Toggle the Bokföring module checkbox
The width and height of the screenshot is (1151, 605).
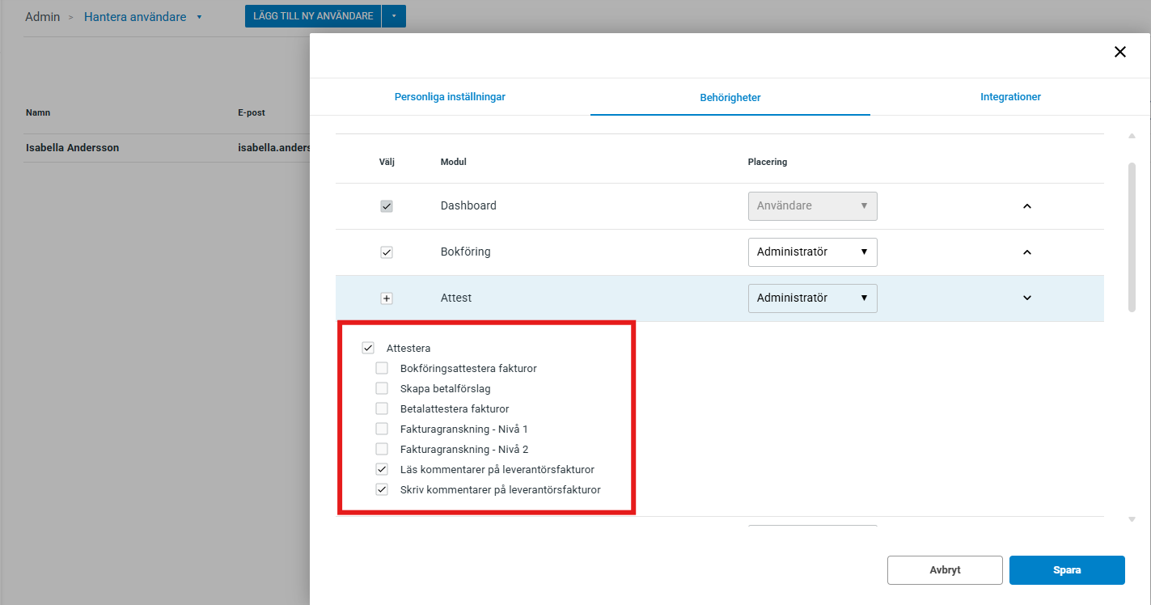point(387,252)
